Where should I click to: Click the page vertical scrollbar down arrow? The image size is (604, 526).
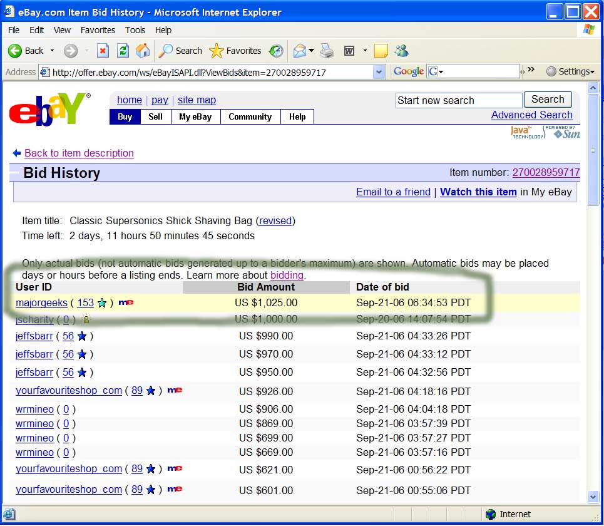[x=593, y=497]
